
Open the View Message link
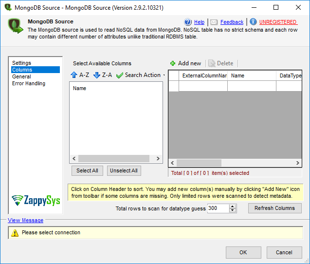[x=25, y=220]
